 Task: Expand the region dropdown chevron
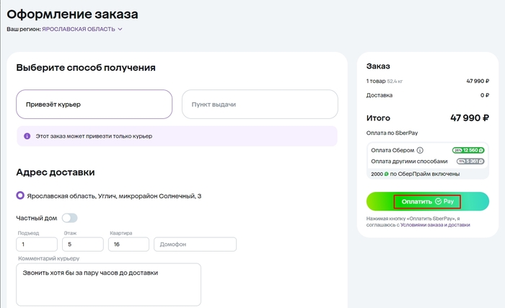coord(120,29)
